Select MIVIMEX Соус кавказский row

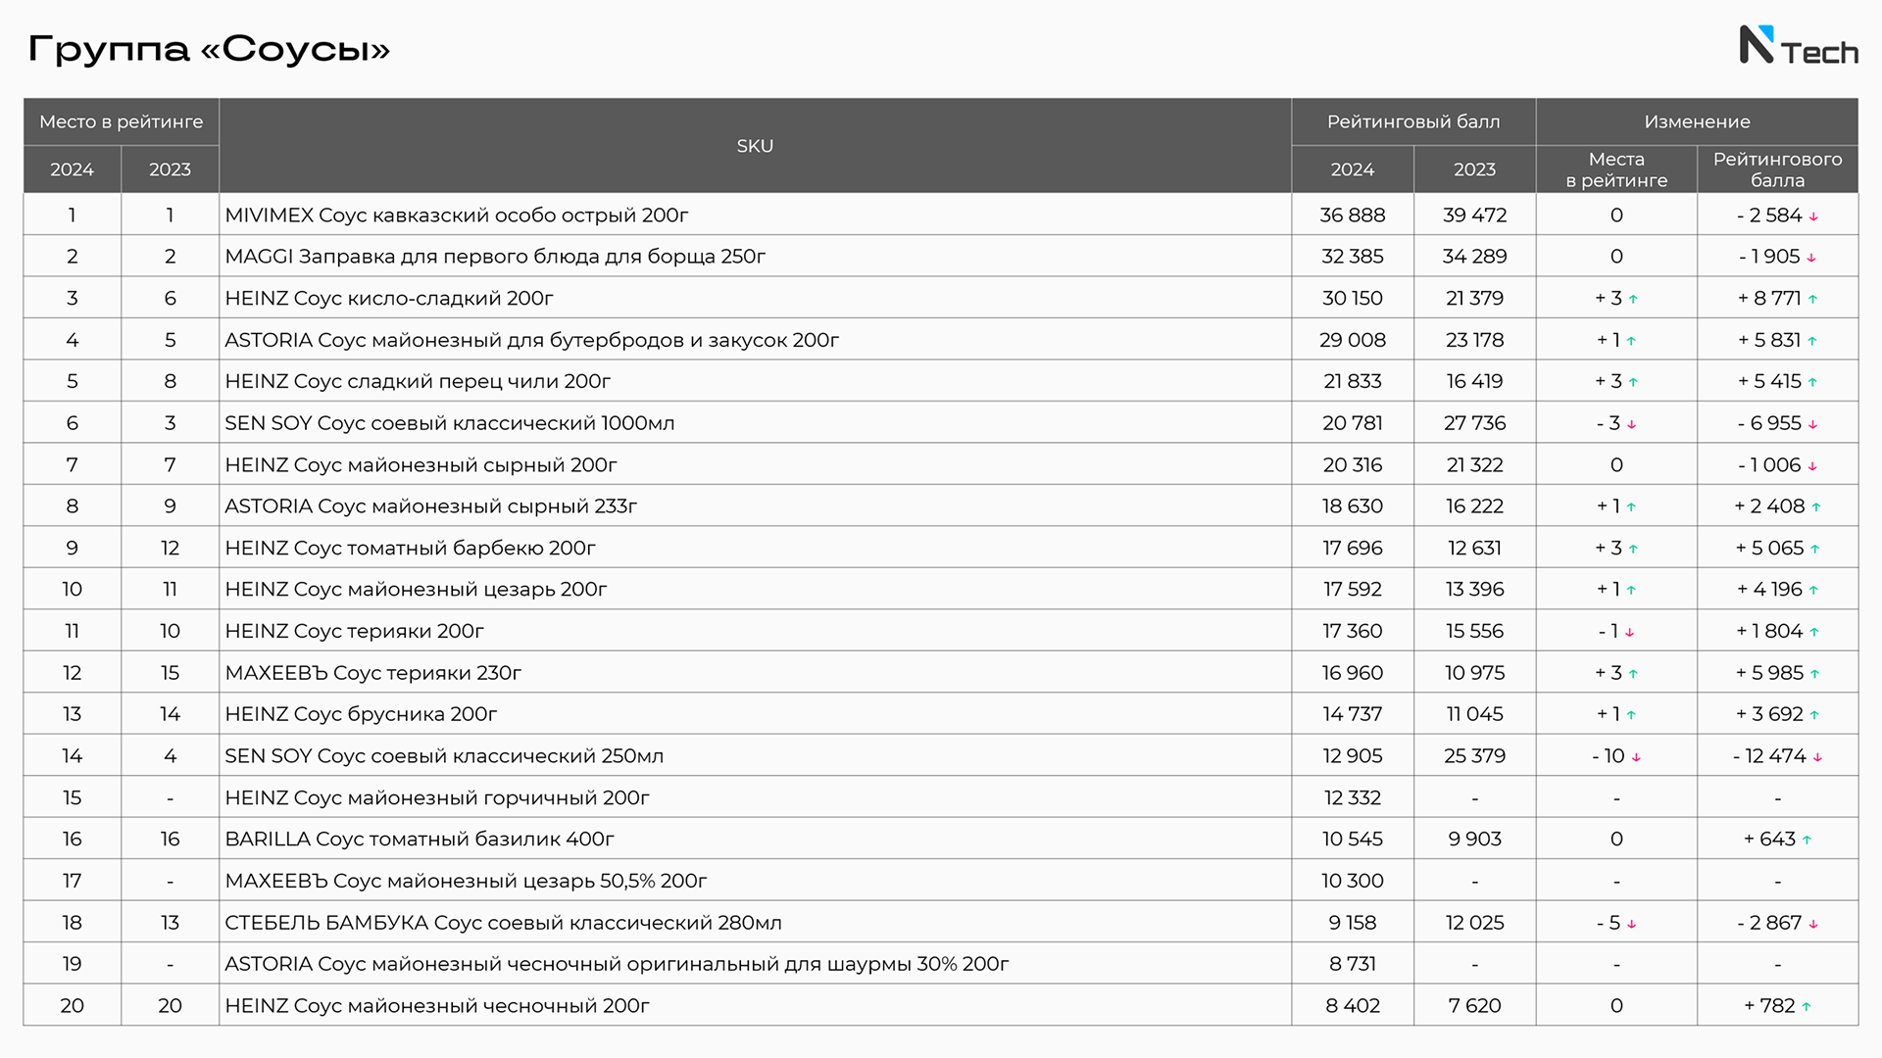[941, 215]
